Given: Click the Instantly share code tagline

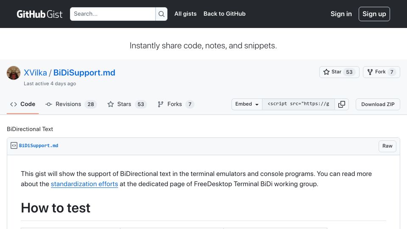Looking at the screenshot, I should [203, 46].
